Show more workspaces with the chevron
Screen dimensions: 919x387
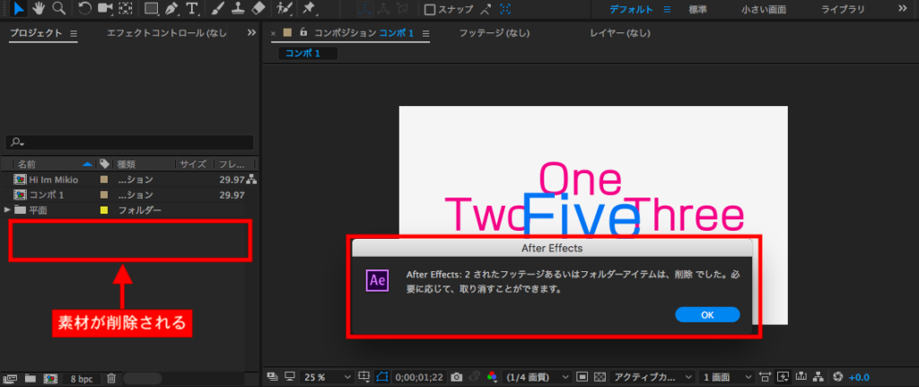click(x=903, y=9)
